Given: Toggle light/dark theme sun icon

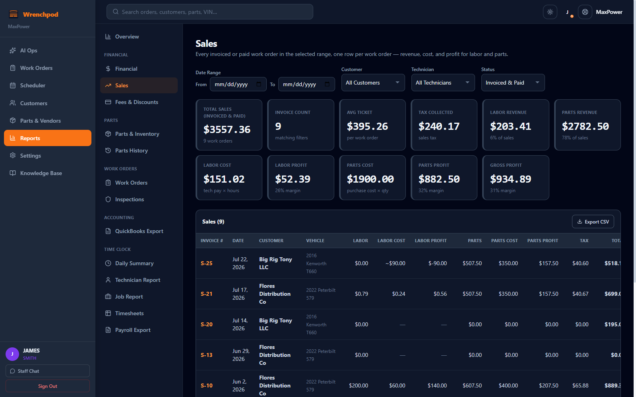Looking at the screenshot, I should (550, 12).
